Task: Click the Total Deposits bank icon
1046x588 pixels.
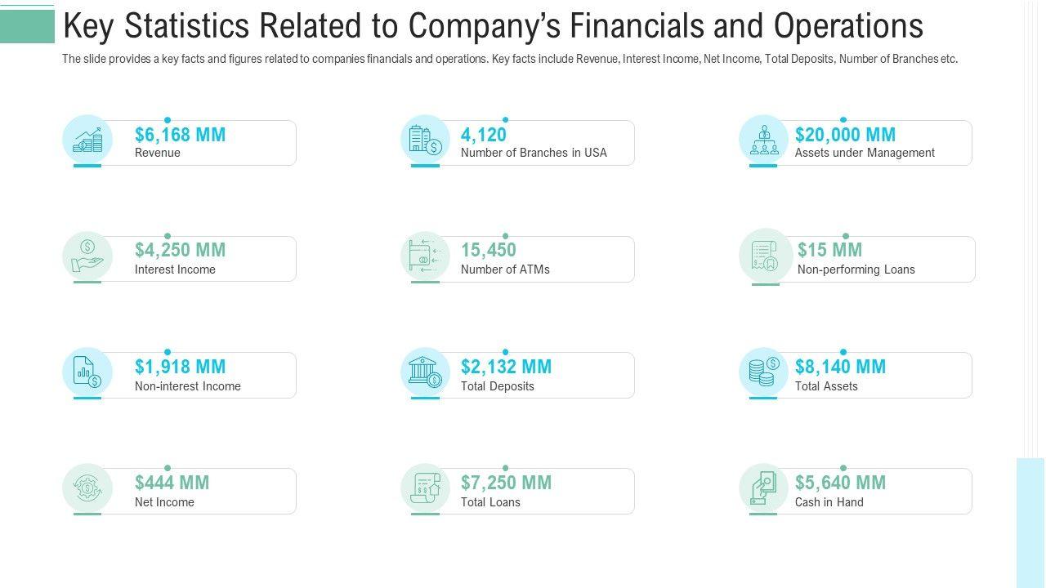Action: 425,372
